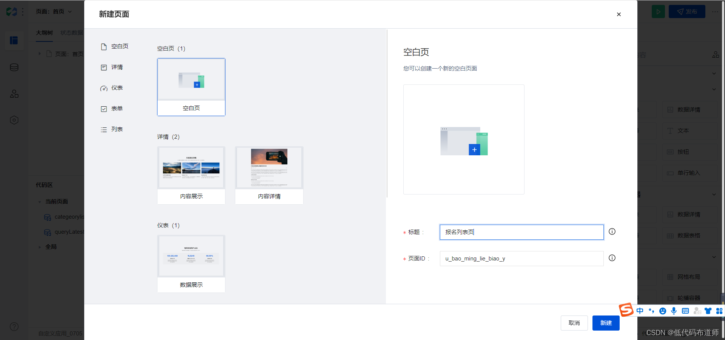Click info icon next to 页面ID field

coord(612,258)
